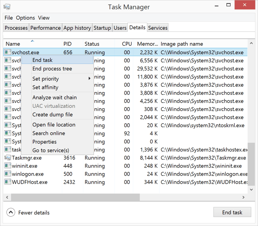This screenshot has width=258, height=226.
Task: Click the horizontal scrollbar thumb
Action: point(75,197)
